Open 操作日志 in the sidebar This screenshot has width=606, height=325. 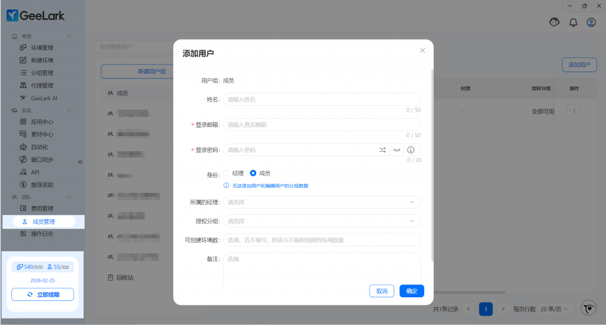coord(41,234)
